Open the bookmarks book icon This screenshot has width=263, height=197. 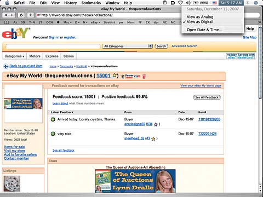7,22
